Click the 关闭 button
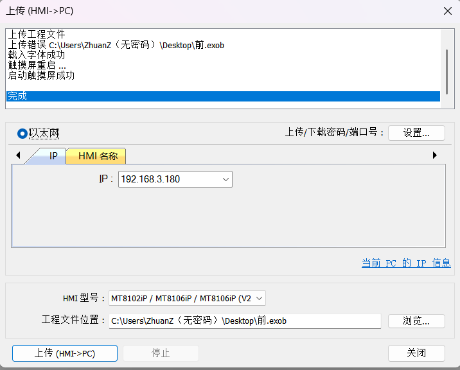Image resolution: width=460 pixels, height=370 pixels. 416,353
